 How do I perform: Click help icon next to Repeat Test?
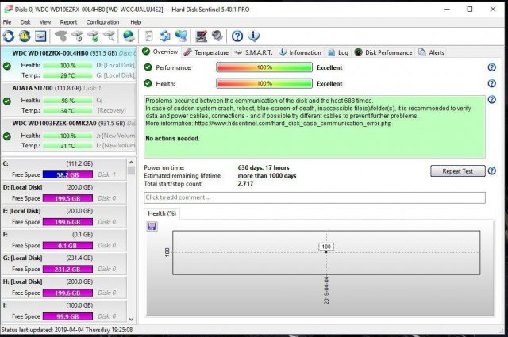click(x=492, y=171)
